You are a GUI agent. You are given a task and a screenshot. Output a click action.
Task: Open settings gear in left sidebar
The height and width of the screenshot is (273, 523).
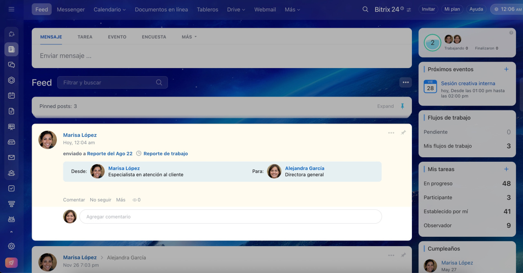11,246
